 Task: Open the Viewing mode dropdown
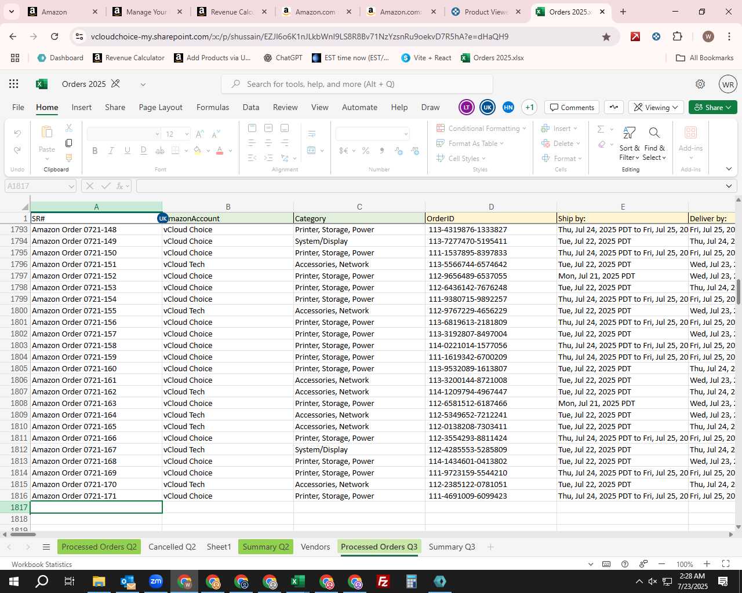point(656,107)
